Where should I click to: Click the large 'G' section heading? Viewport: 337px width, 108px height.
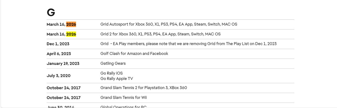pos(51,12)
